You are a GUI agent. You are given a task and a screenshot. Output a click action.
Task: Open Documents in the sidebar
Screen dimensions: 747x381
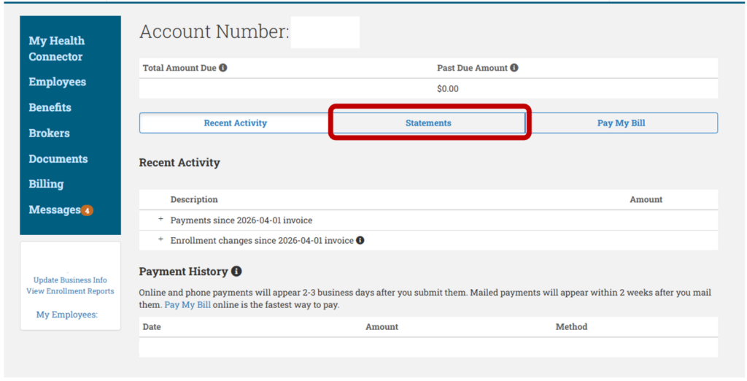(58, 159)
